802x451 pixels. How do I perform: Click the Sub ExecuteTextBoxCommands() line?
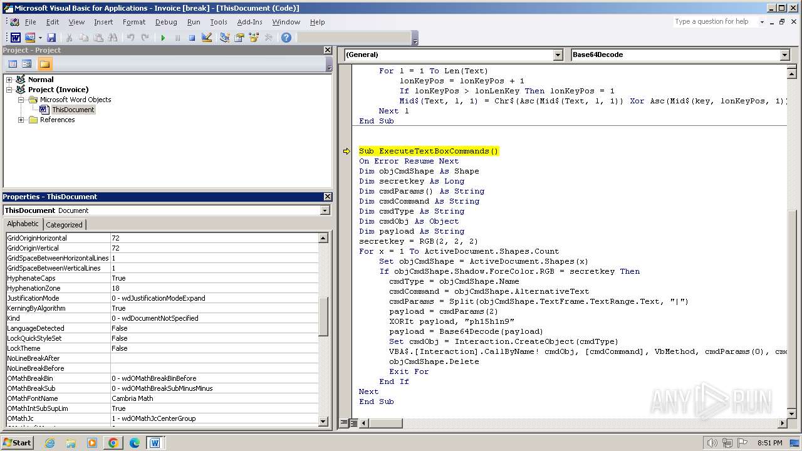[x=429, y=151]
